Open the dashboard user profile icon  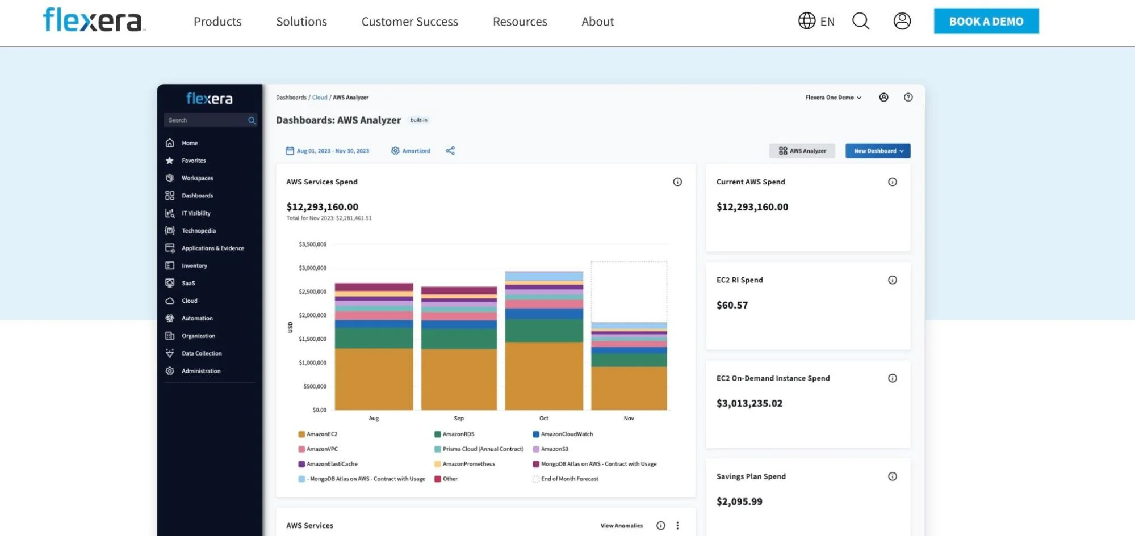[x=883, y=98]
